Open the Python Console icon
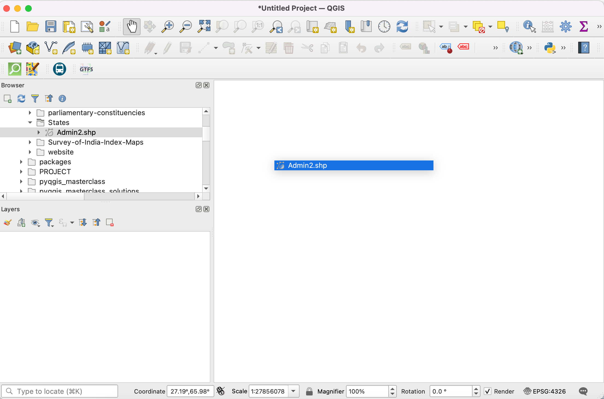Image resolution: width=604 pixels, height=399 pixels. (550, 48)
